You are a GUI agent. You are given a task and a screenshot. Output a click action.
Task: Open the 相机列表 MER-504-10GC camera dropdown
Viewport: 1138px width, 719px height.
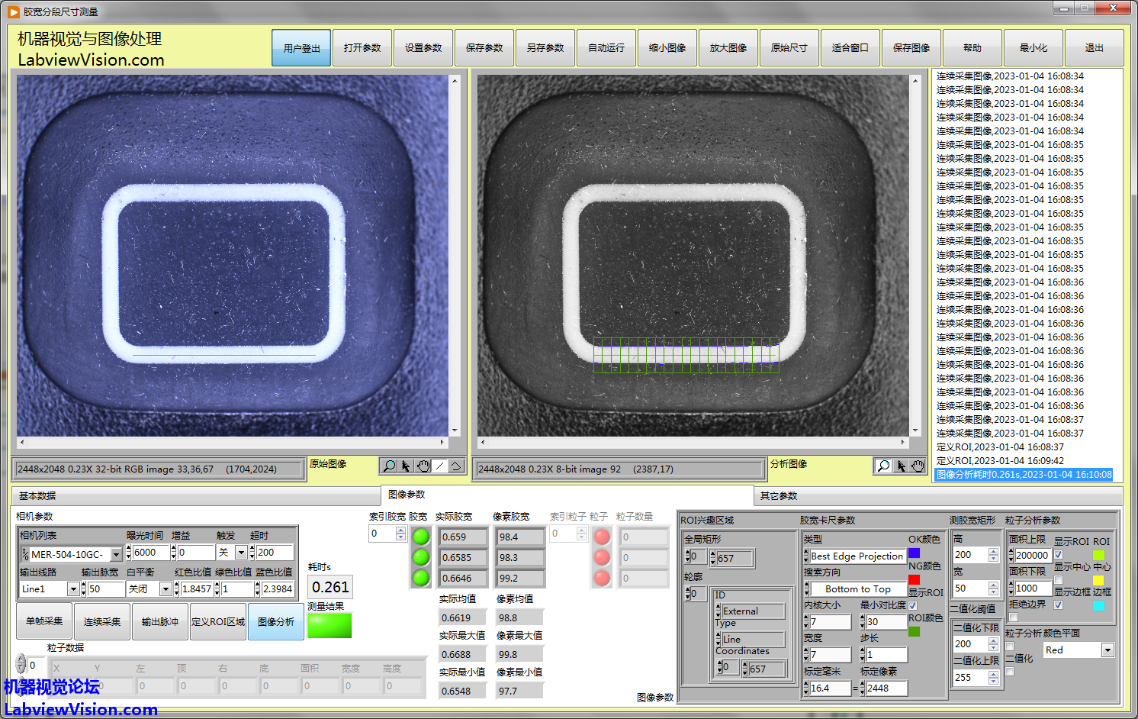pyautogui.click(x=116, y=554)
